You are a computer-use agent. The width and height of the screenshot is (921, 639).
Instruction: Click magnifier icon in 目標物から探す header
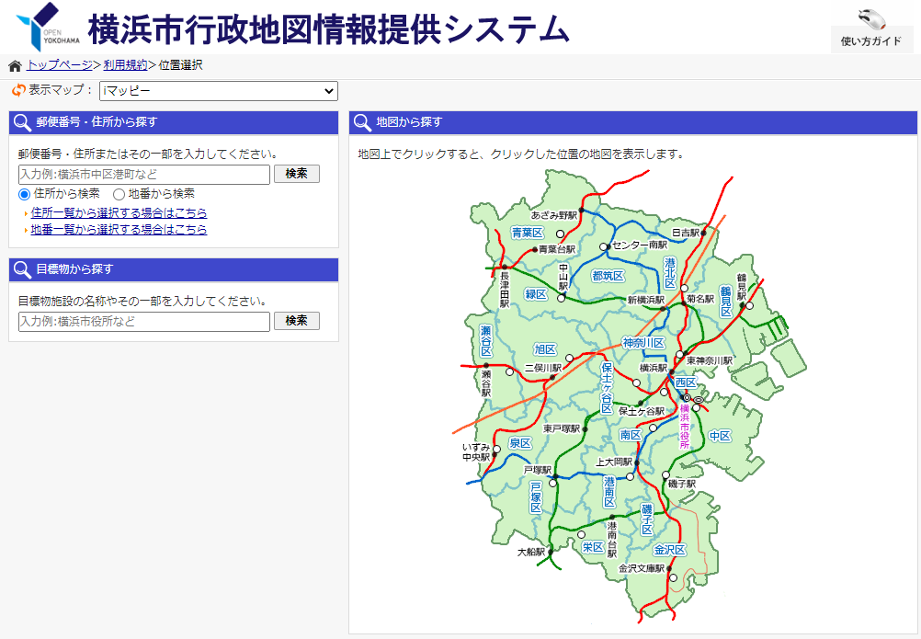(22, 269)
